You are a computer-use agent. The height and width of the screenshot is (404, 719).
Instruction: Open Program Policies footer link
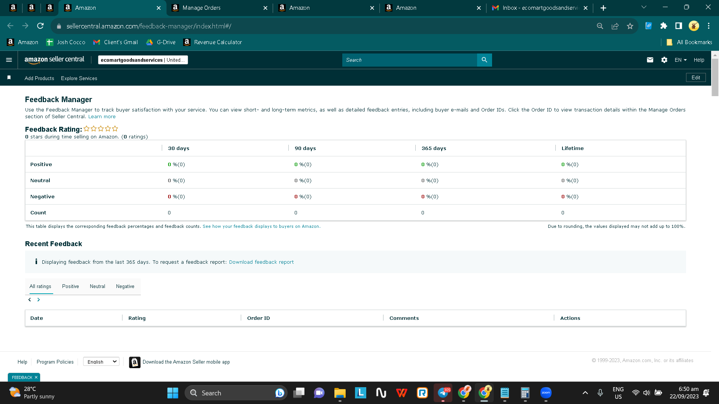(x=55, y=362)
